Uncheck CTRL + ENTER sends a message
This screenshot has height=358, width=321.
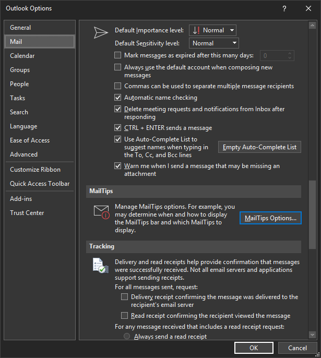pyautogui.click(x=117, y=128)
